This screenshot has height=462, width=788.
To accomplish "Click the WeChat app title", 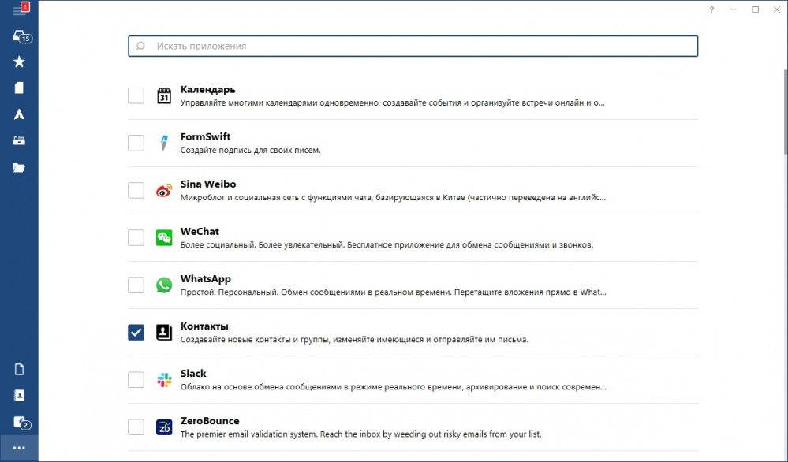I will coord(200,232).
